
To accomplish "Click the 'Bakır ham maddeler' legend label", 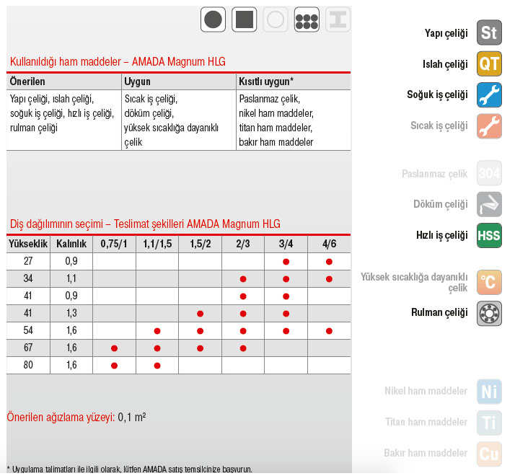I will coord(426,453).
